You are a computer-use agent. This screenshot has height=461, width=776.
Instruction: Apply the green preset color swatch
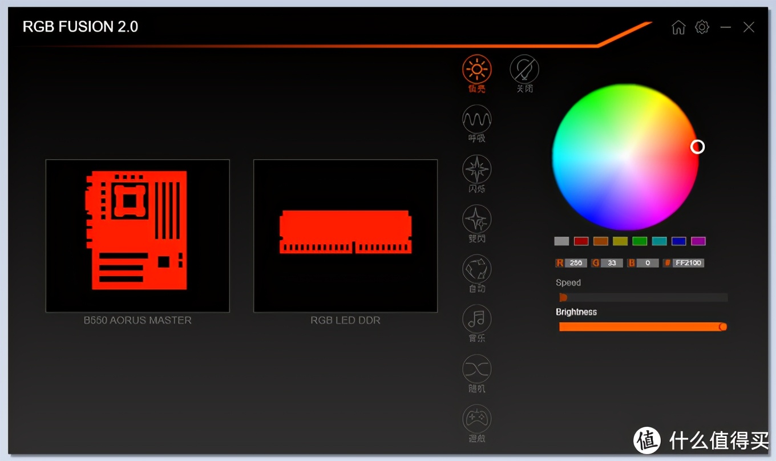[640, 241]
